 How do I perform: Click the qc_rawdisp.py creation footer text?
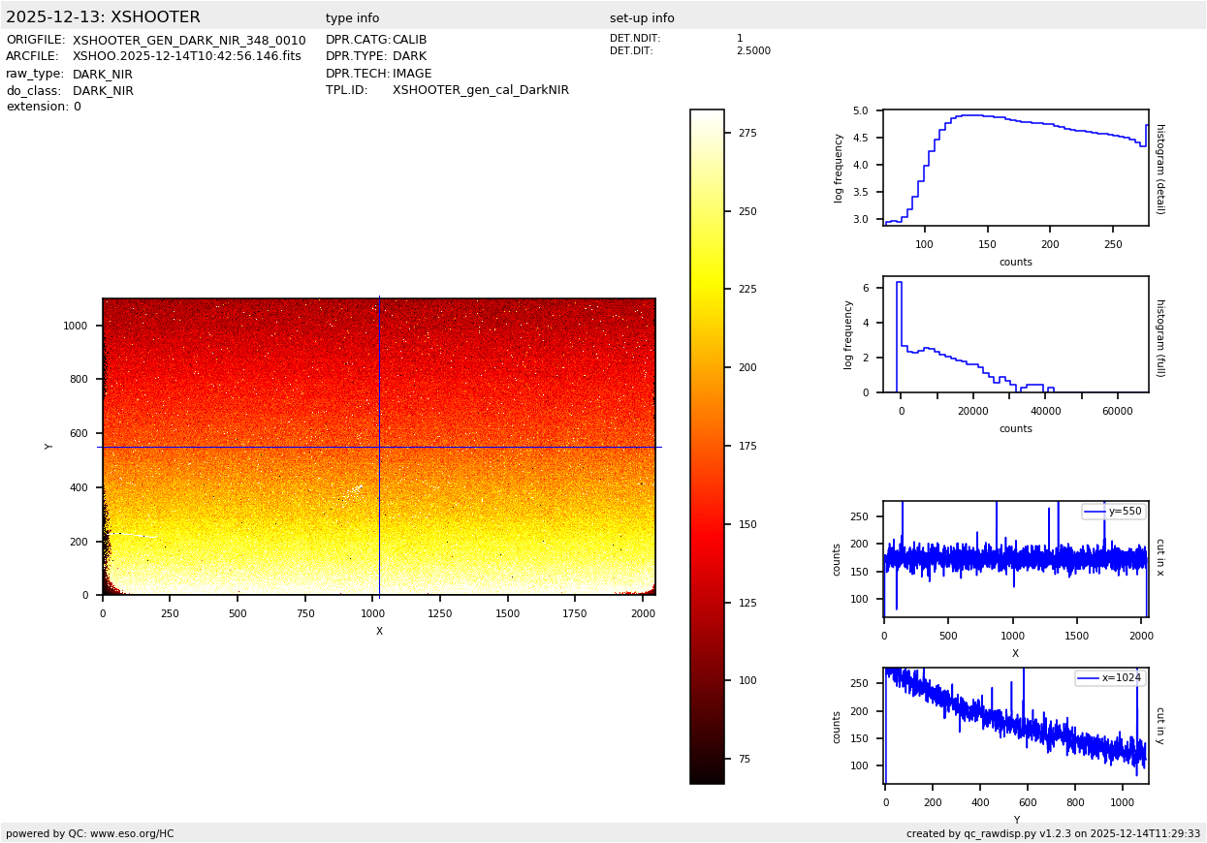(x=1053, y=833)
